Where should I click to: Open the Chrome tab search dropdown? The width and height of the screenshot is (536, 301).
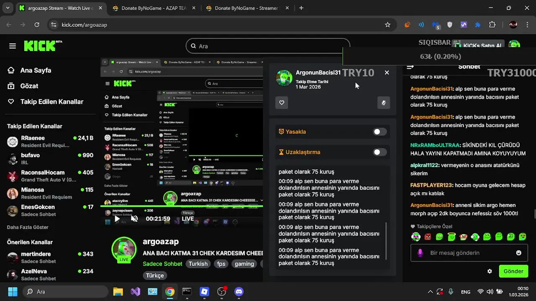click(x=8, y=8)
